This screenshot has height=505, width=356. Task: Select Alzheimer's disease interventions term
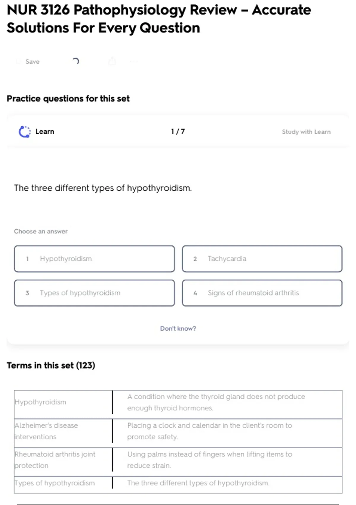coord(46,431)
